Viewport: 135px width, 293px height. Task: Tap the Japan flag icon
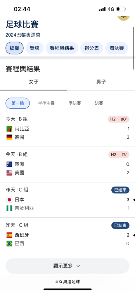click(x=9, y=200)
